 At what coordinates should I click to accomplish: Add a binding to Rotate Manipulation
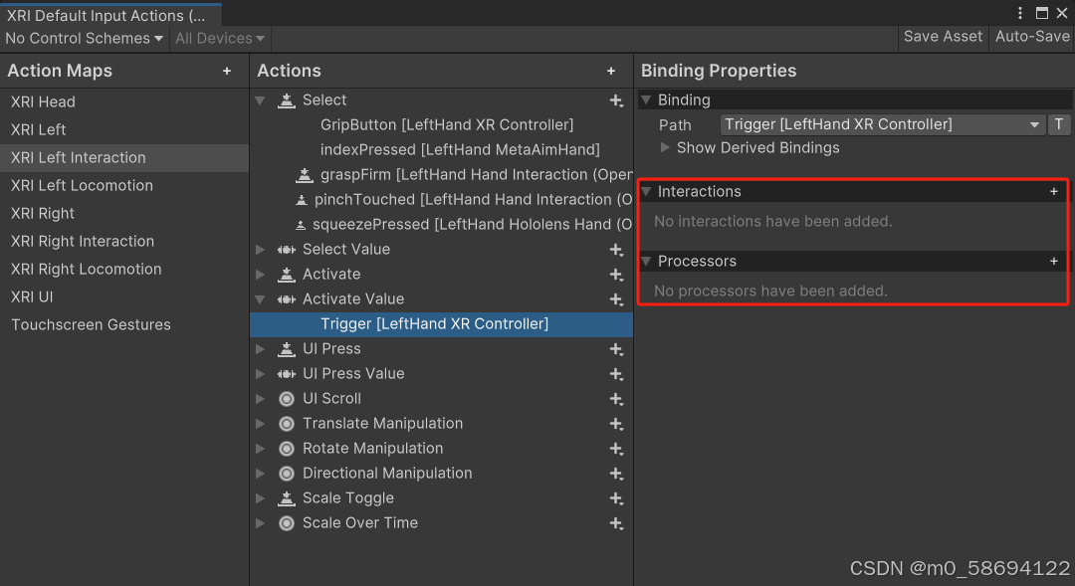coord(616,448)
